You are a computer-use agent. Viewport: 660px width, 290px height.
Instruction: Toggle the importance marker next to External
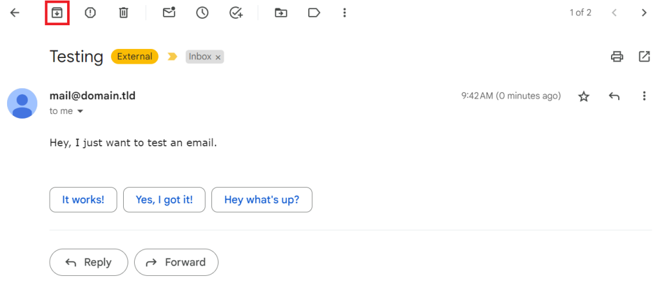172,57
